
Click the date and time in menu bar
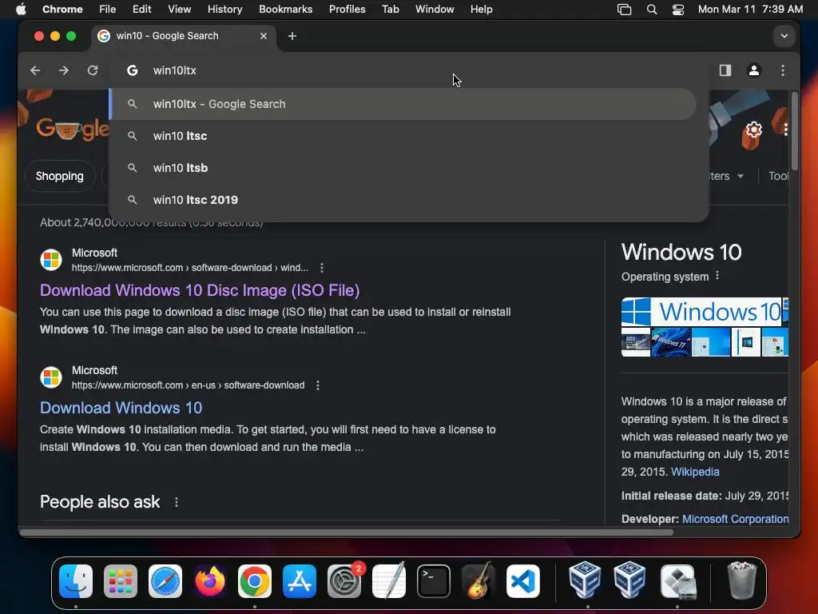[x=750, y=10]
